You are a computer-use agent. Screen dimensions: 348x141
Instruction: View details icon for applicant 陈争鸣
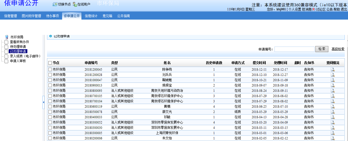tap(333, 70)
